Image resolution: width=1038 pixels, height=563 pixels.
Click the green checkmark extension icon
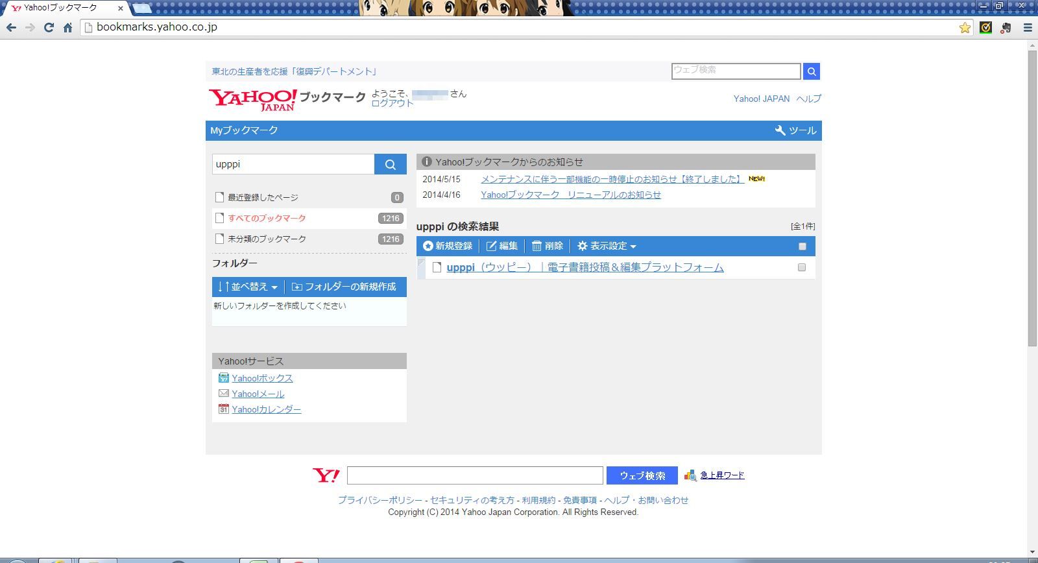click(x=985, y=28)
